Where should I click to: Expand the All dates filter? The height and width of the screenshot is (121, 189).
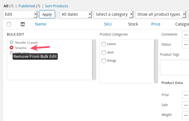pos(76,14)
